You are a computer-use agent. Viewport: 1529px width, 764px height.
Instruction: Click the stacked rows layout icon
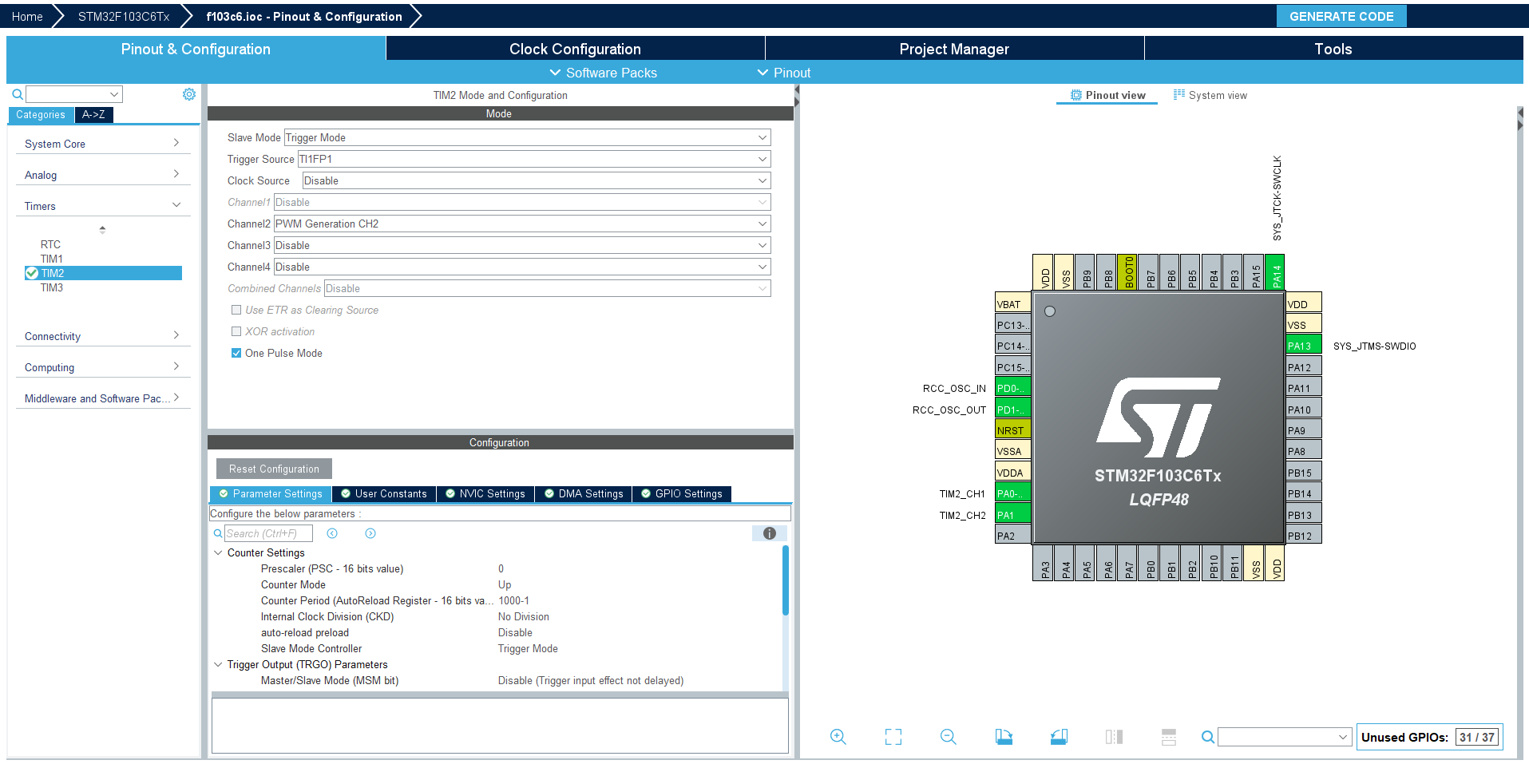(1169, 737)
